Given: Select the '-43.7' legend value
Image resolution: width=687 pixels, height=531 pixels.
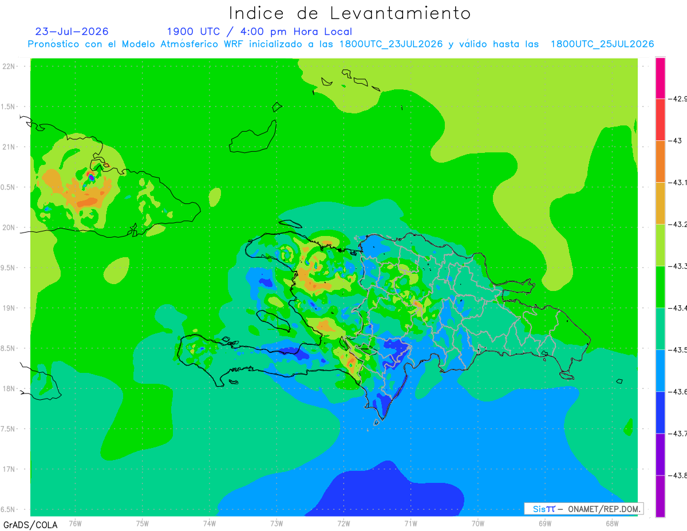Looking at the screenshot, I should click(677, 434).
